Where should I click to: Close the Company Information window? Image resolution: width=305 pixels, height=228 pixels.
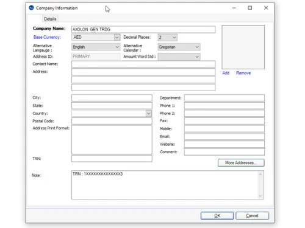click(x=266, y=8)
